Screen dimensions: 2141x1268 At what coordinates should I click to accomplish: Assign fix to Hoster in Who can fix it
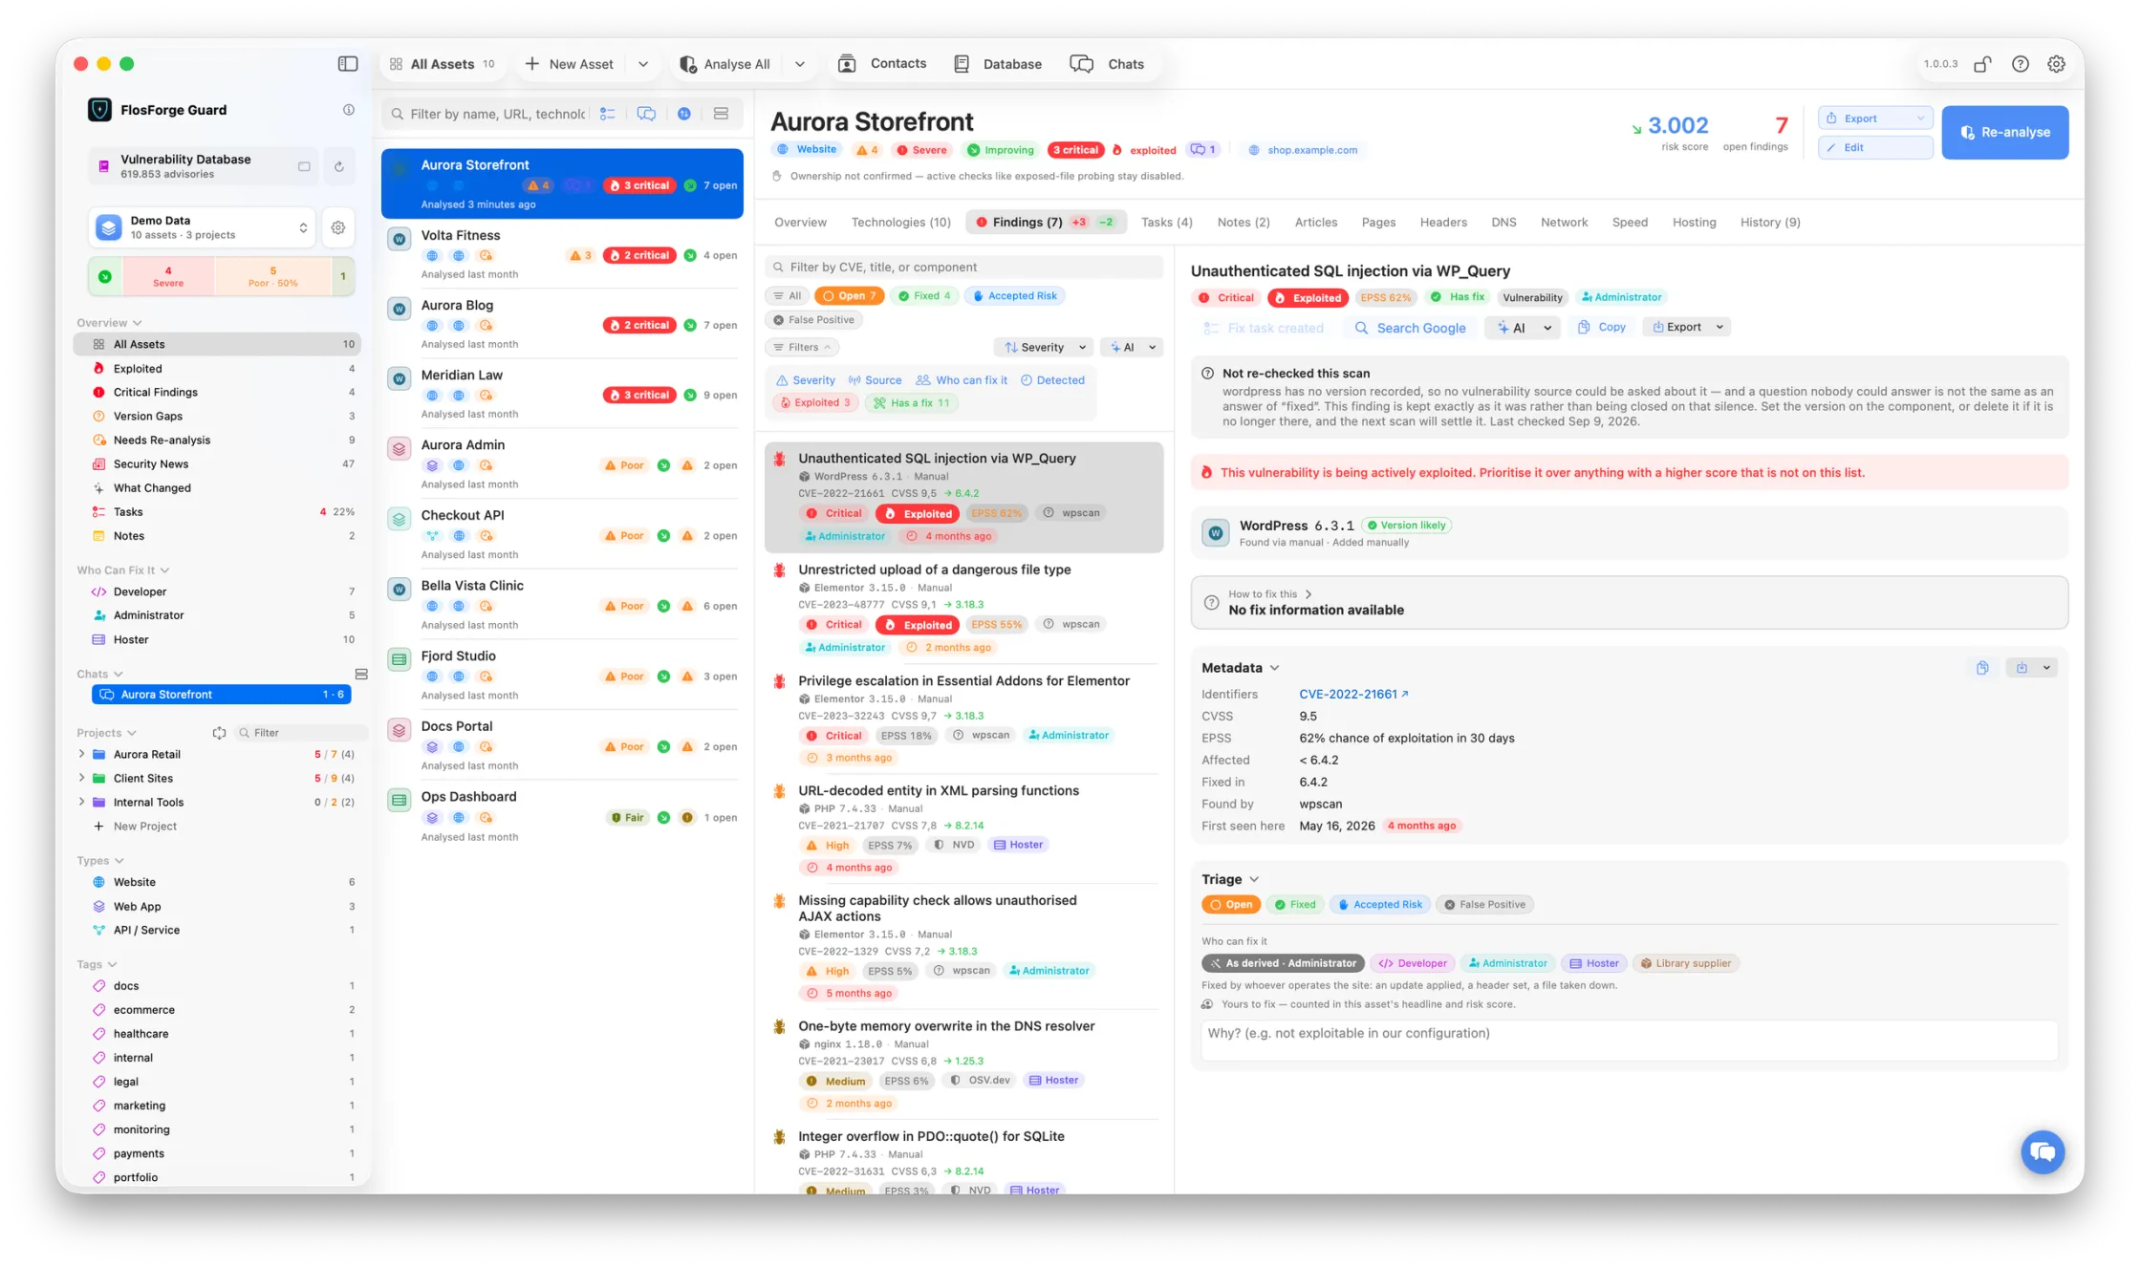(x=1593, y=963)
